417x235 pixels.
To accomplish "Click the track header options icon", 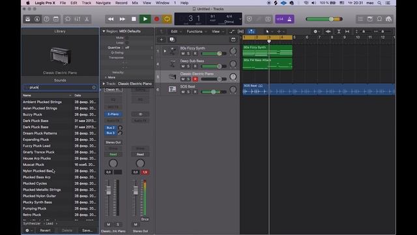I will (233, 40).
